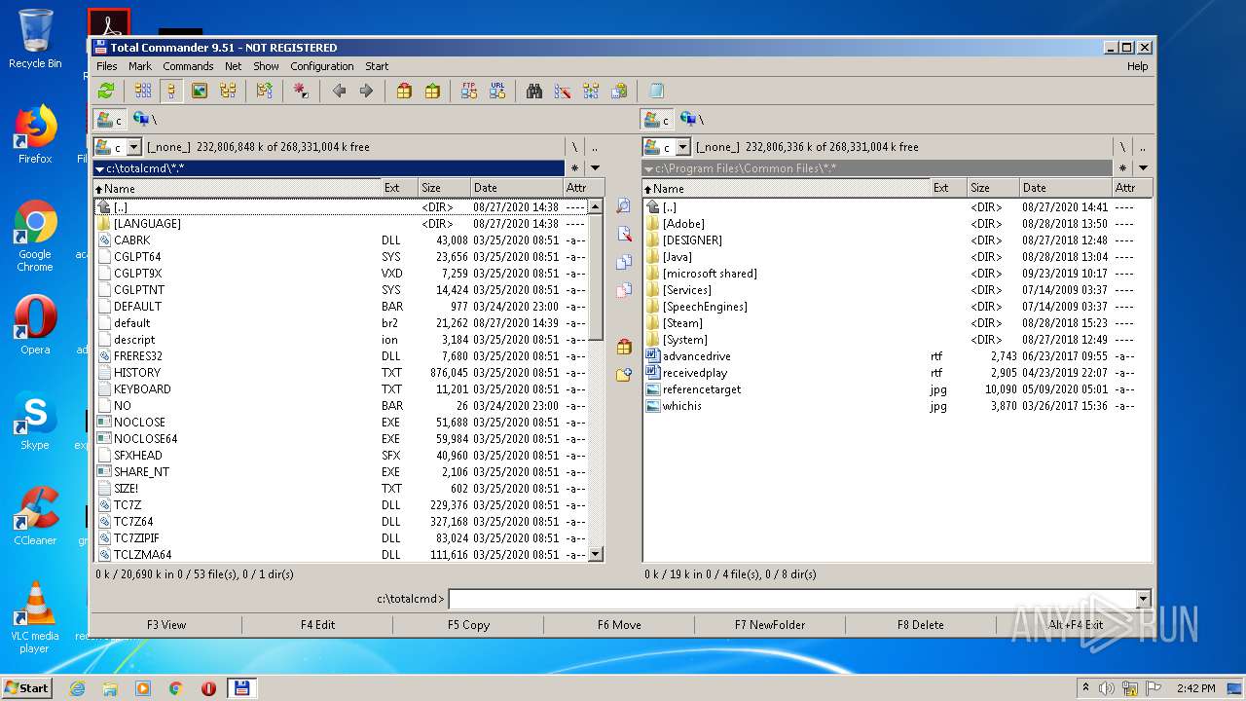Image resolution: width=1246 pixels, height=701 pixels.
Task: Open the Files menu
Action: click(x=107, y=66)
